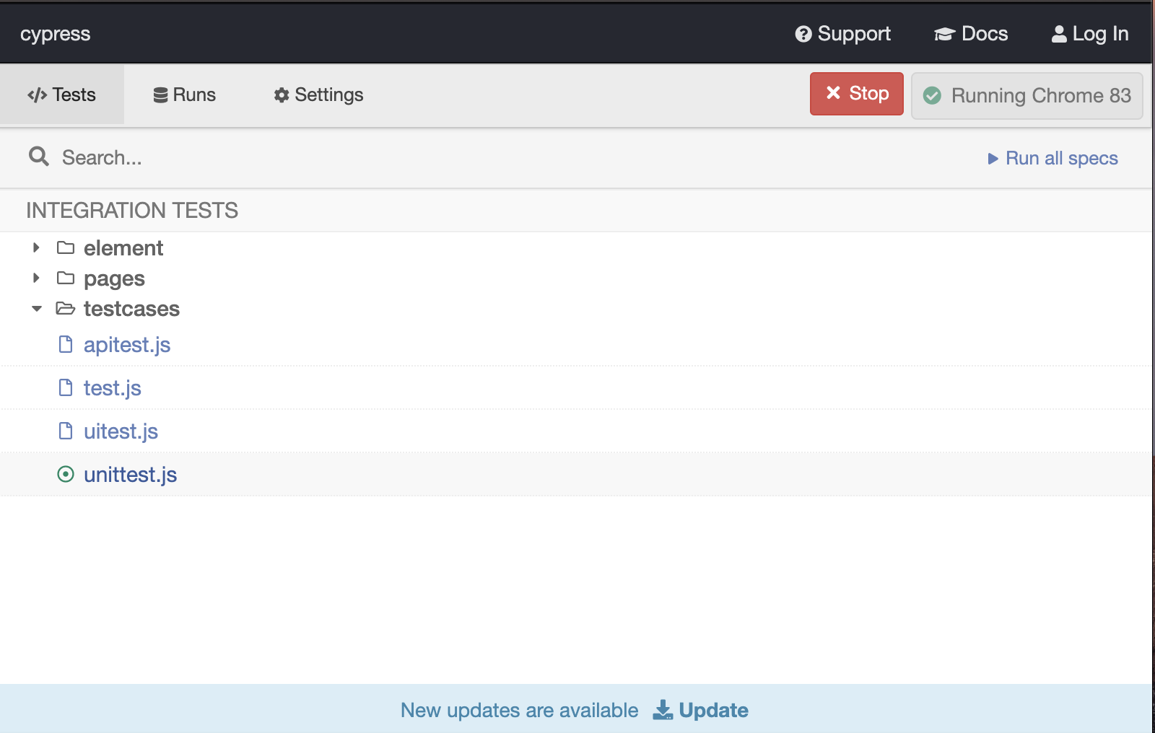Screen dimensions: 1155x733
Task: Expand the element folder arrow
Action: (36, 247)
